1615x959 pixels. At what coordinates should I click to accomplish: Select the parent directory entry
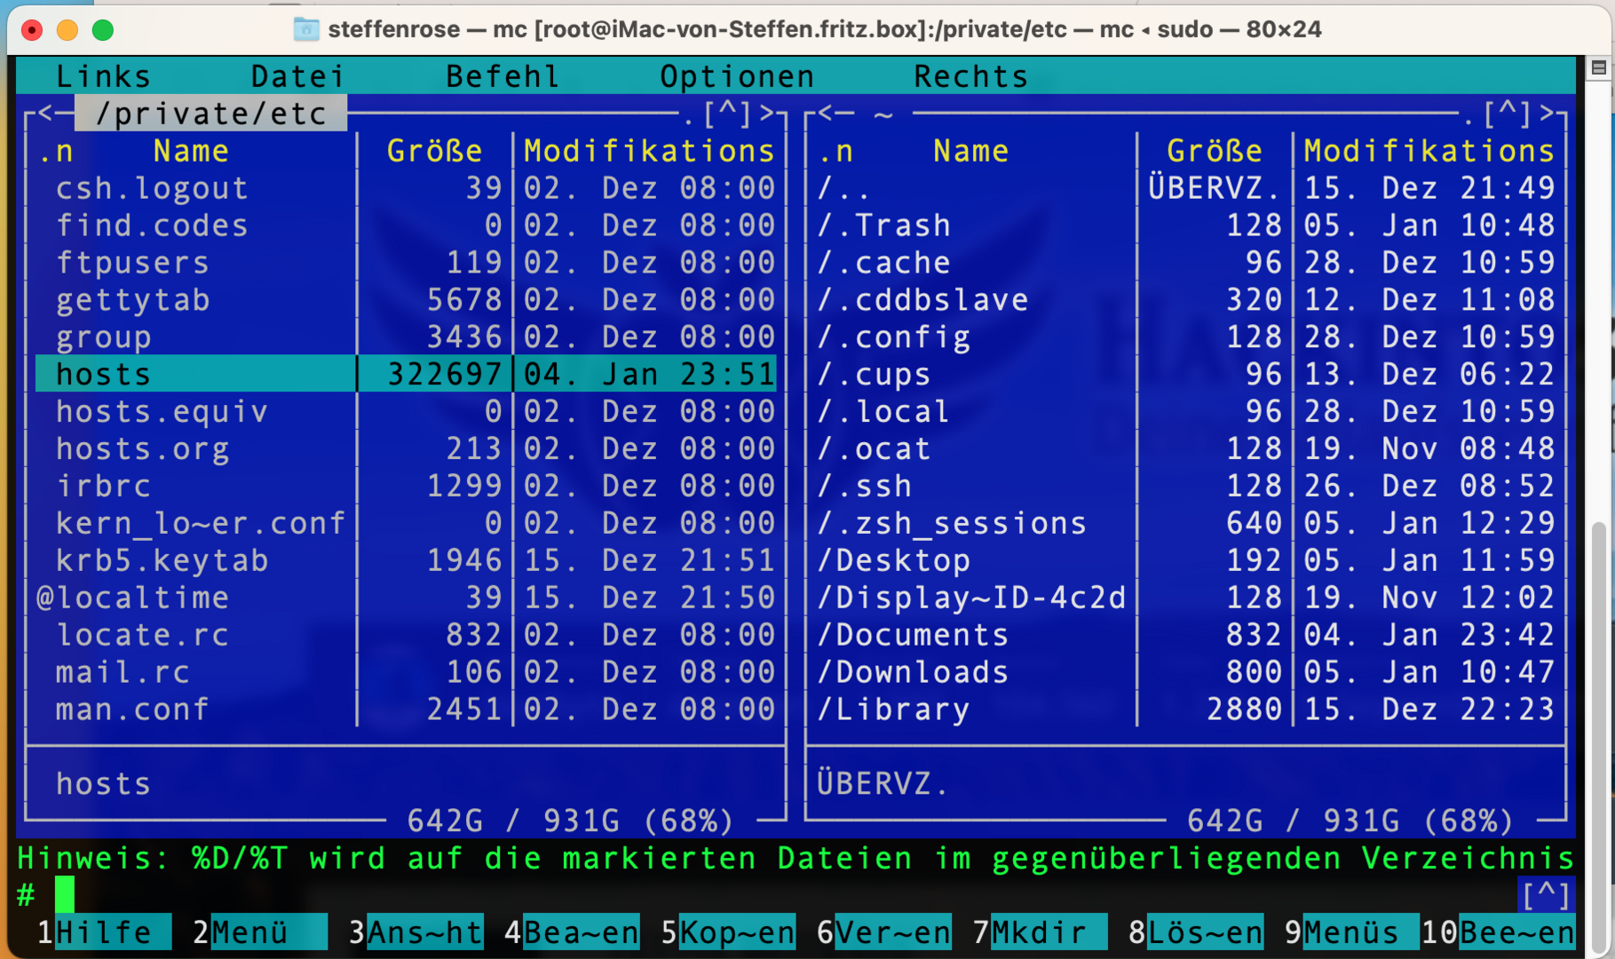click(x=843, y=188)
